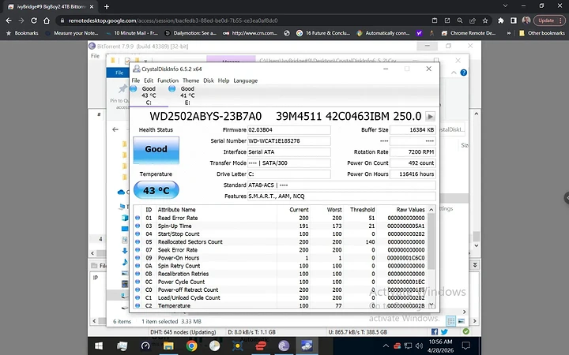This screenshot has height=355, width=569.
Task: Open Chrome side panel icon
Action: click(514, 21)
